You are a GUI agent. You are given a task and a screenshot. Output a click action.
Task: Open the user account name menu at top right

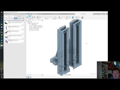point(103,14)
